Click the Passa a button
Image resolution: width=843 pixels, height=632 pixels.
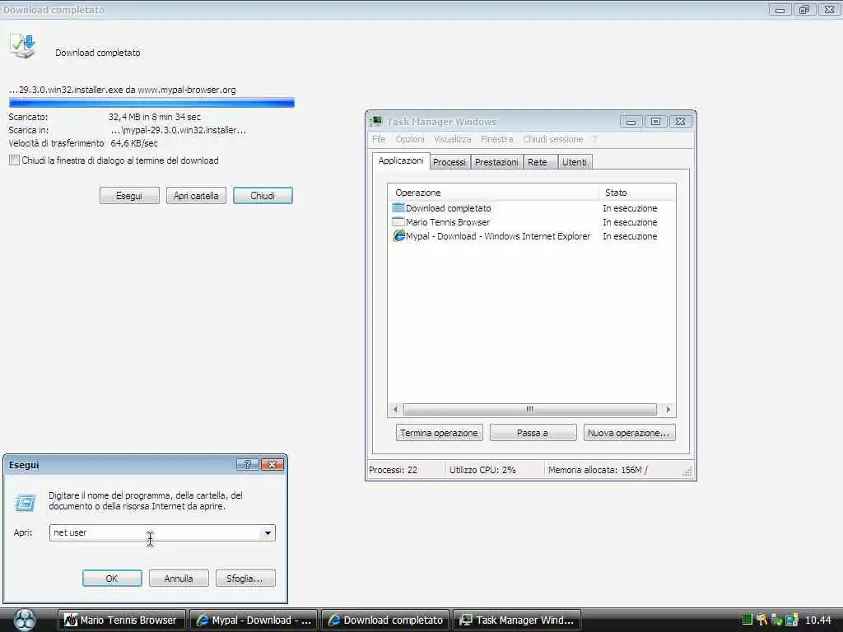[533, 433]
